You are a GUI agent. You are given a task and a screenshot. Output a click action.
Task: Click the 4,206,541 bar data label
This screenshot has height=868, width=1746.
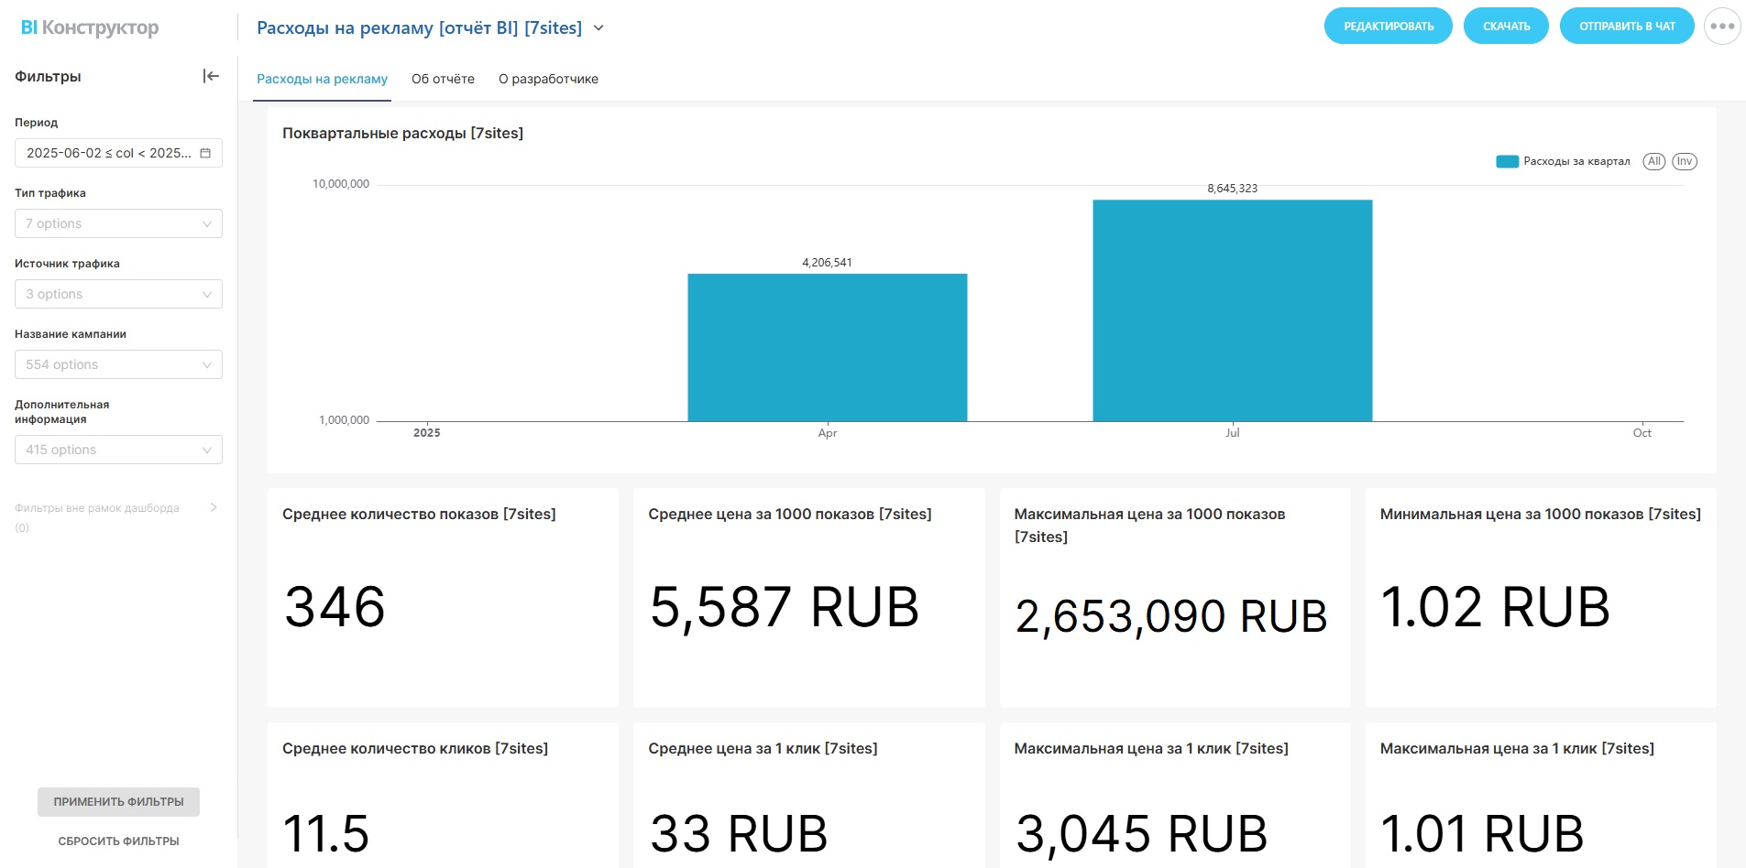(x=827, y=263)
